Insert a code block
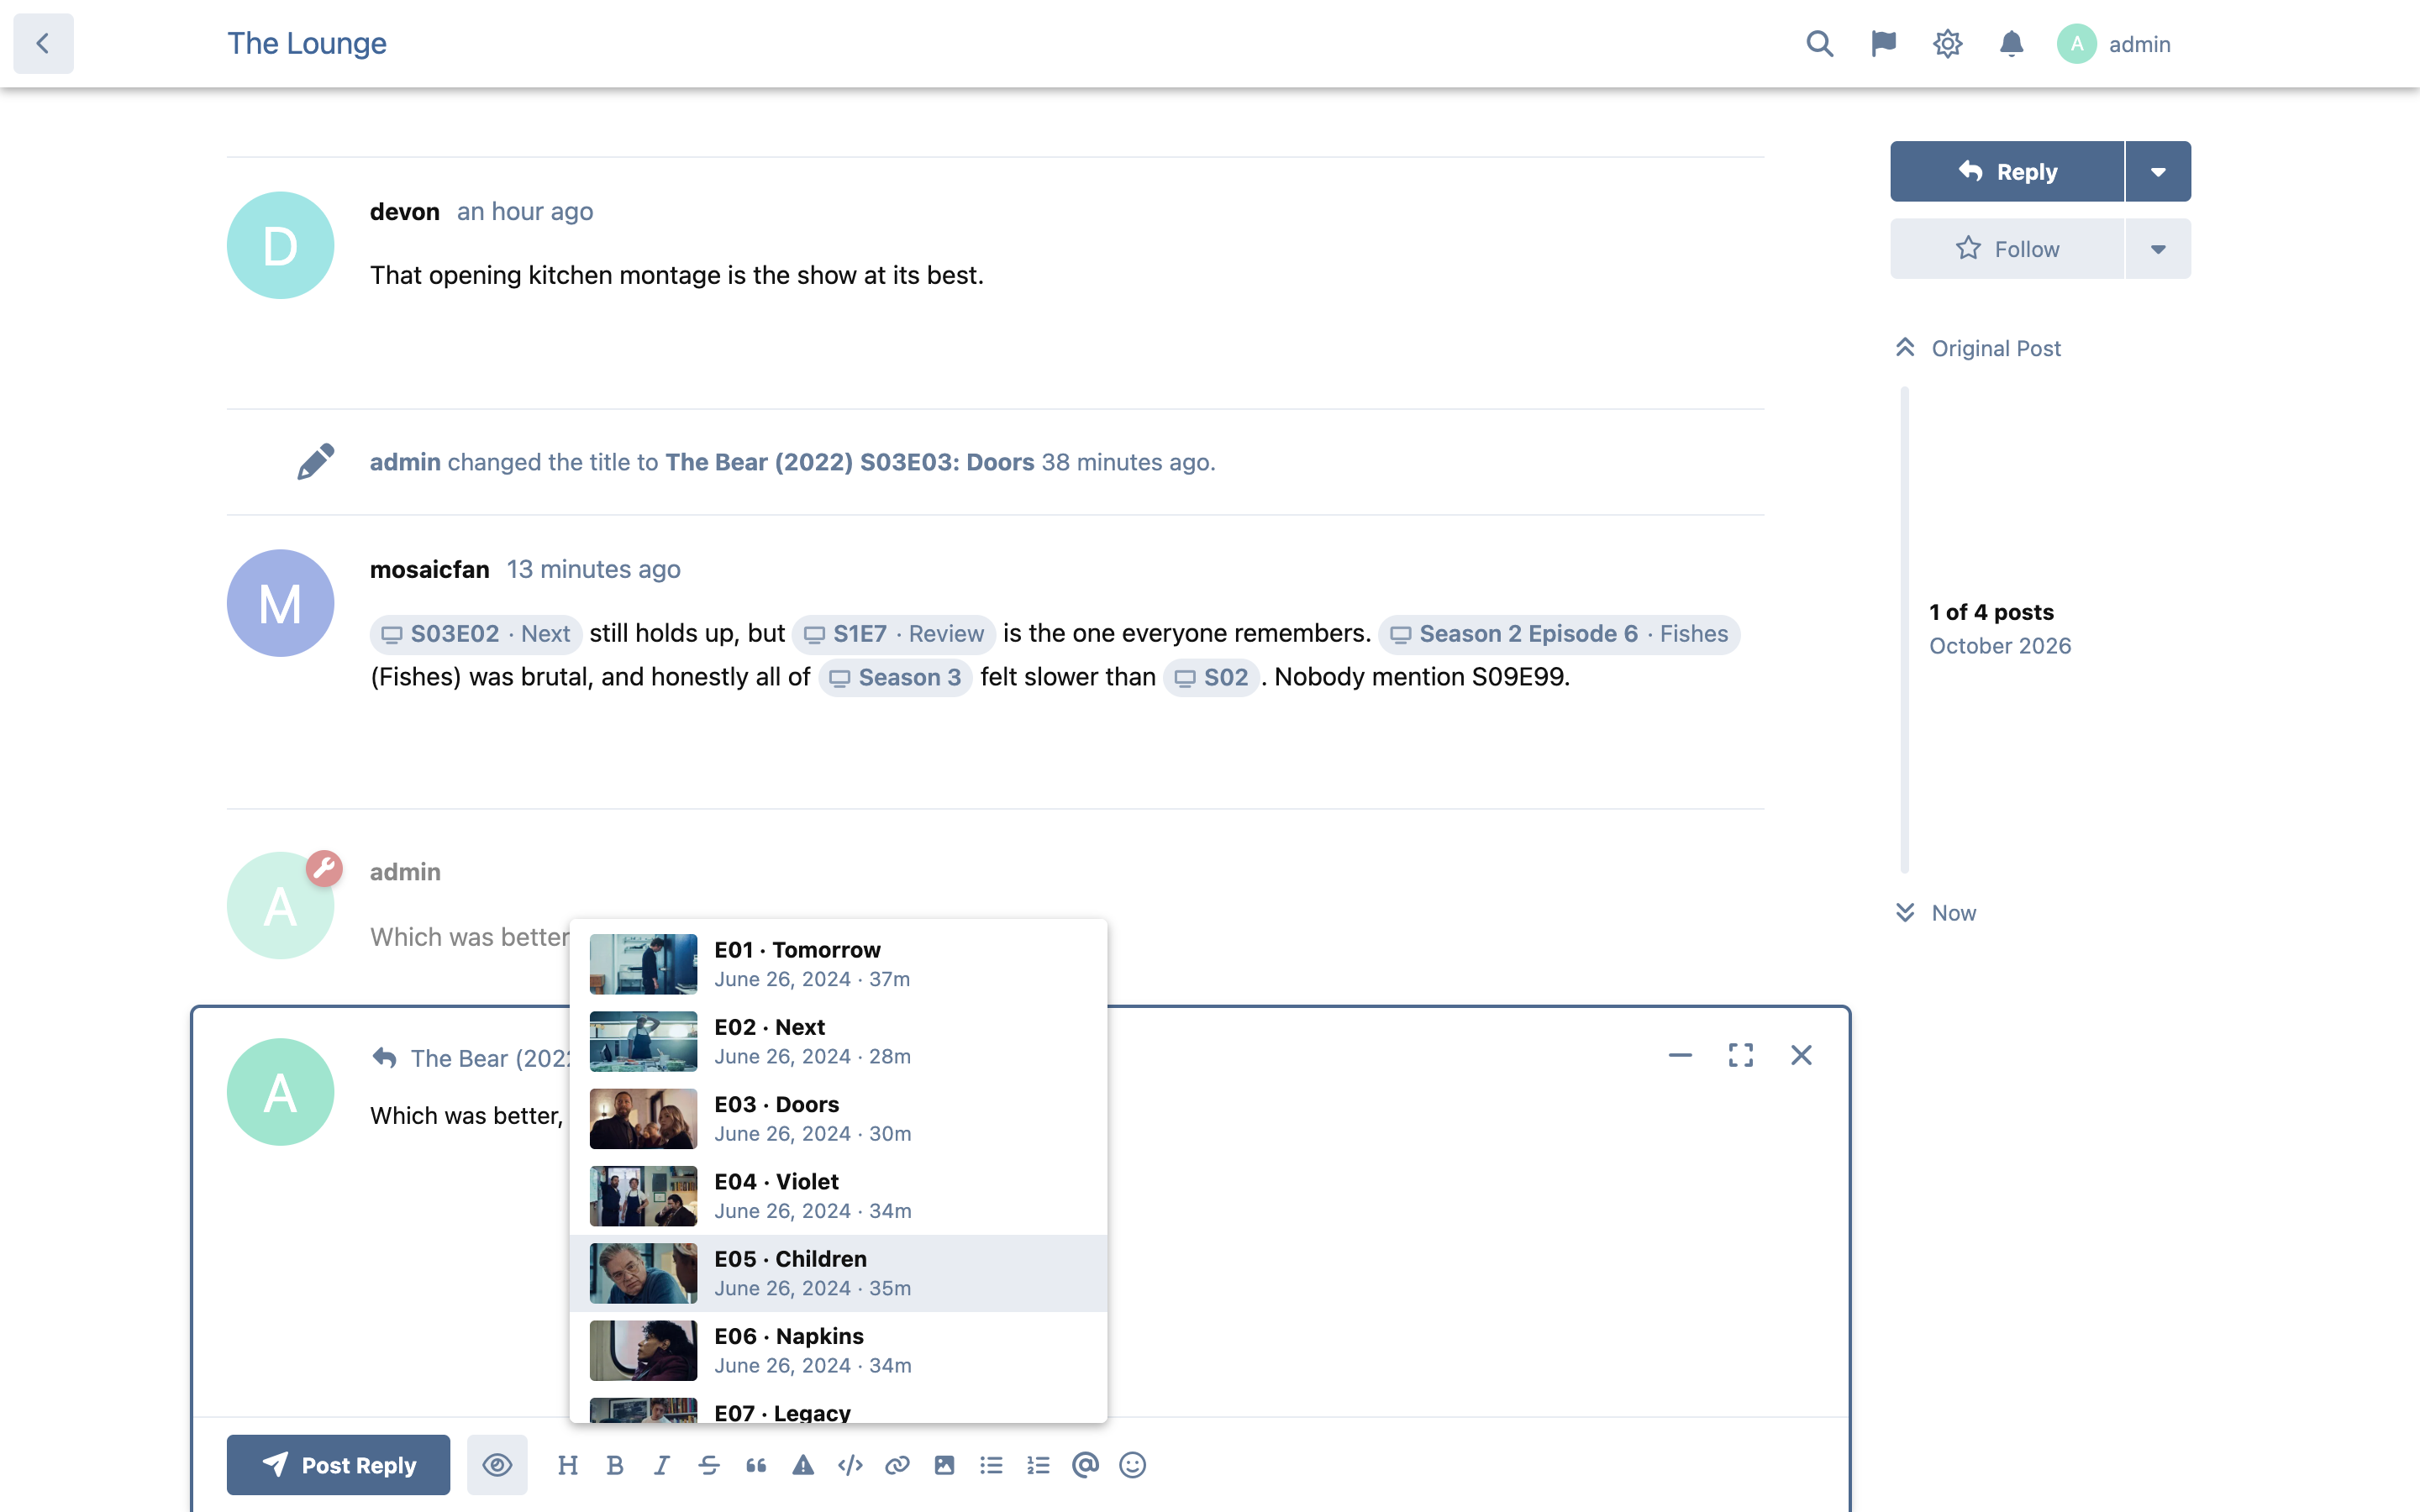The height and width of the screenshot is (1512, 2420). click(x=850, y=1465)
